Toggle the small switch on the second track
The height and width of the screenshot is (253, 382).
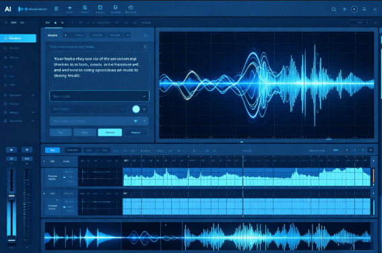coord(65,207)
